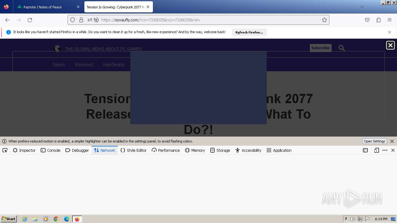The image size is (397, 223).
Task: Go back to previous page
Action: [7, 20]
